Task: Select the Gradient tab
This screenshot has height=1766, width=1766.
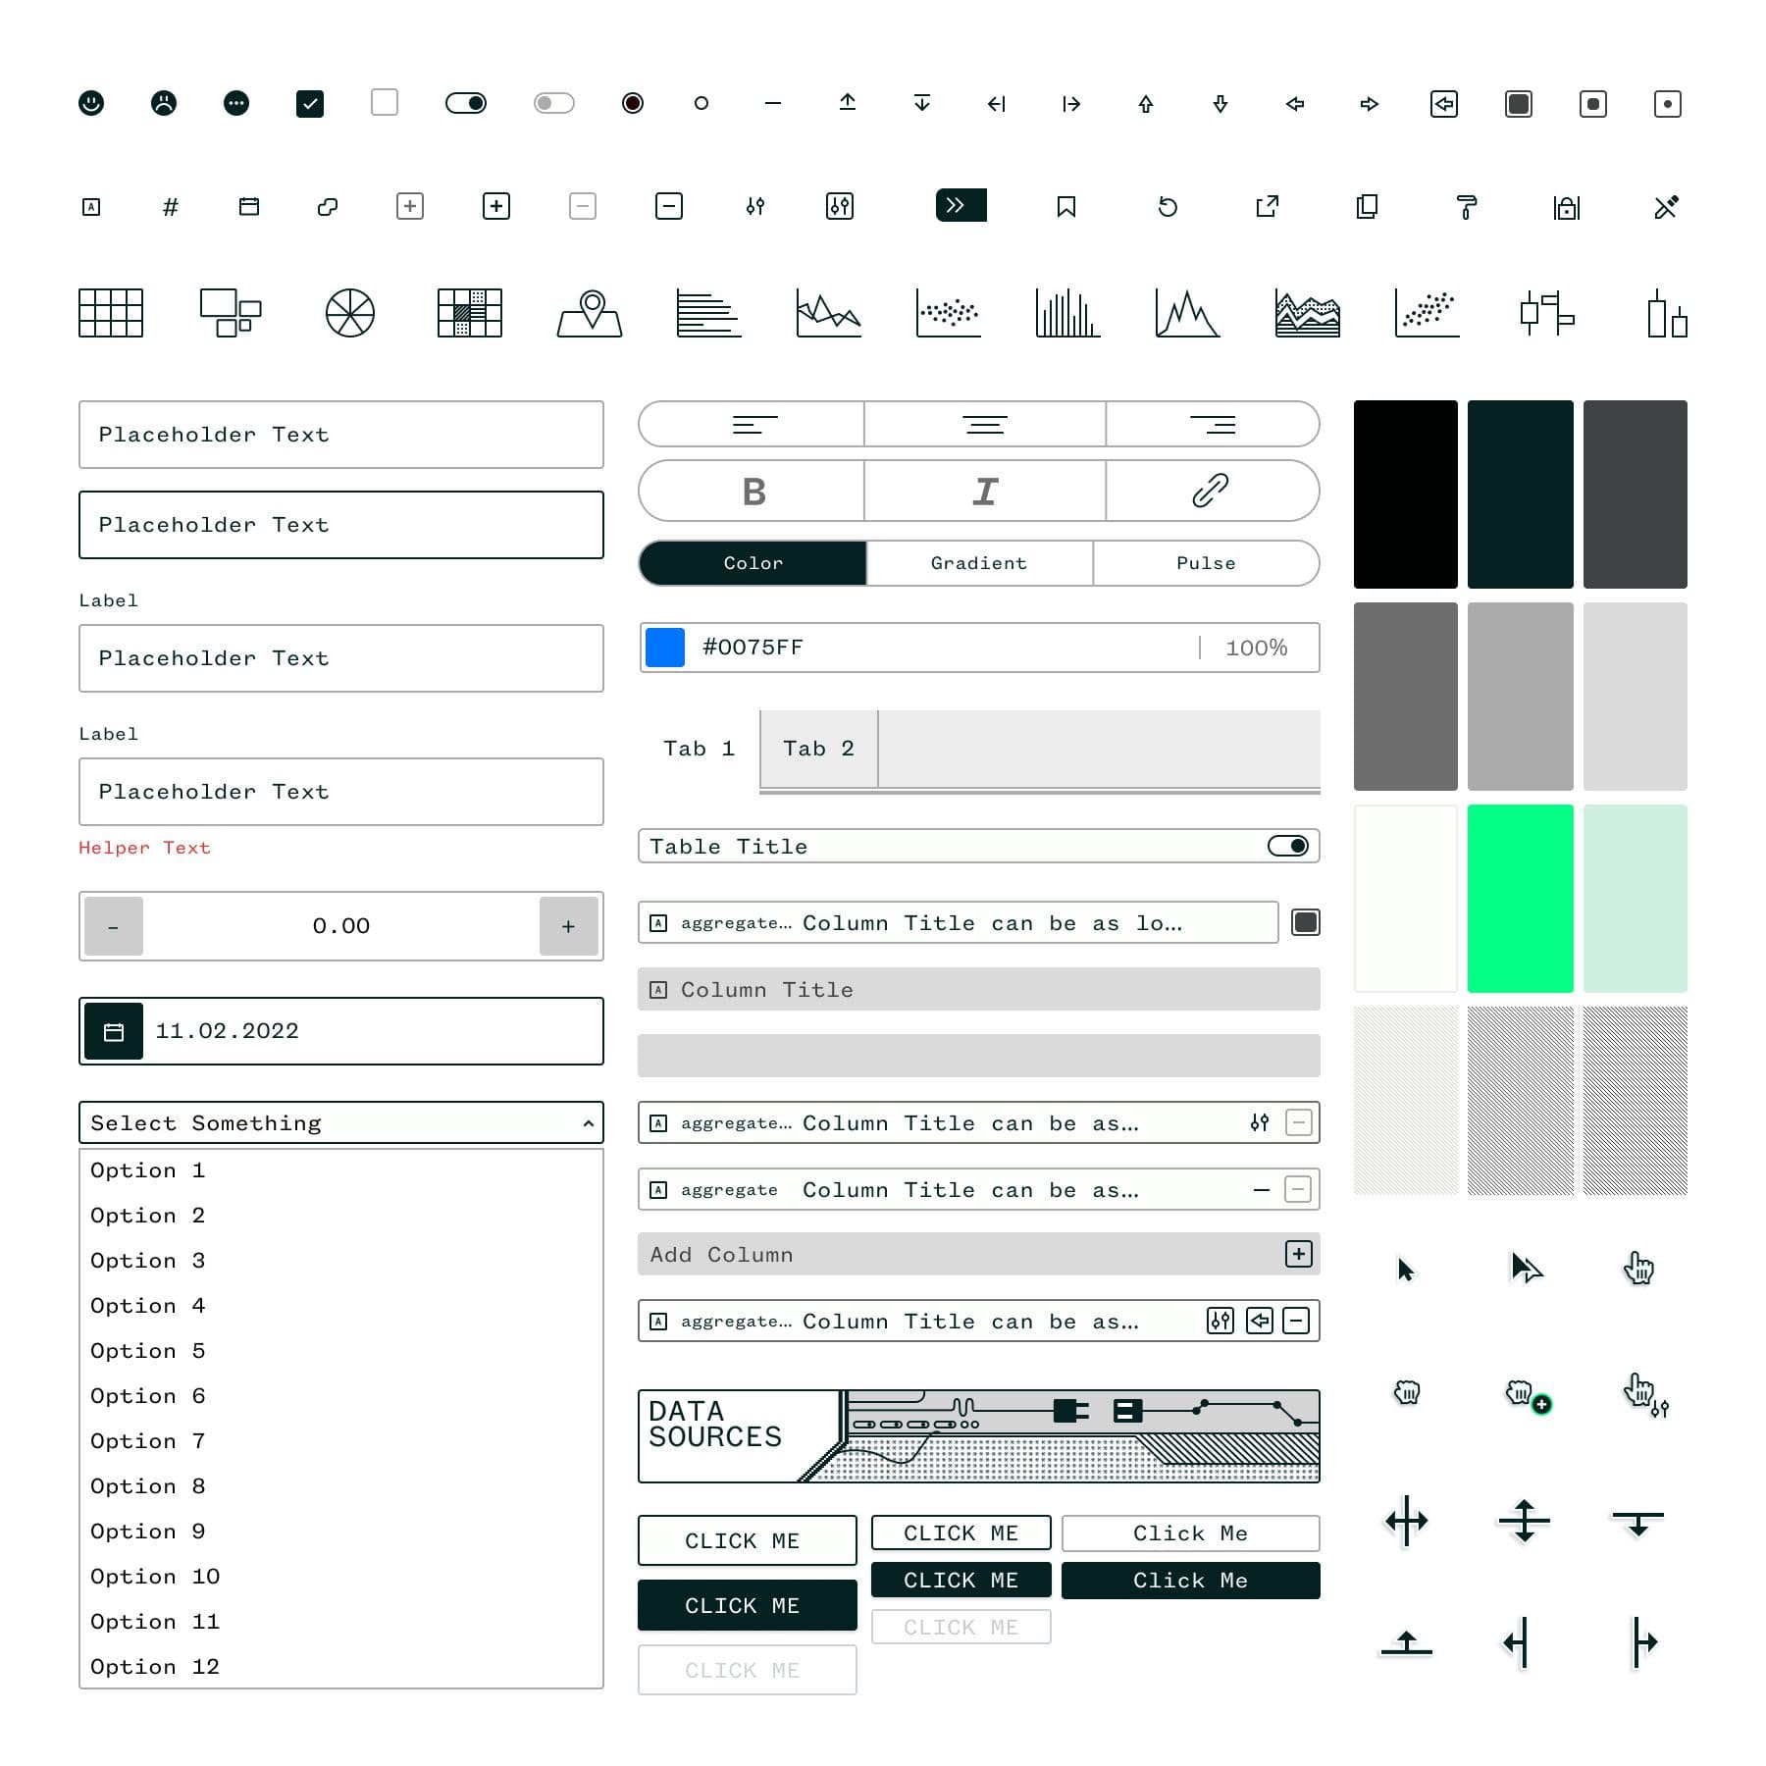Action: 977,563
